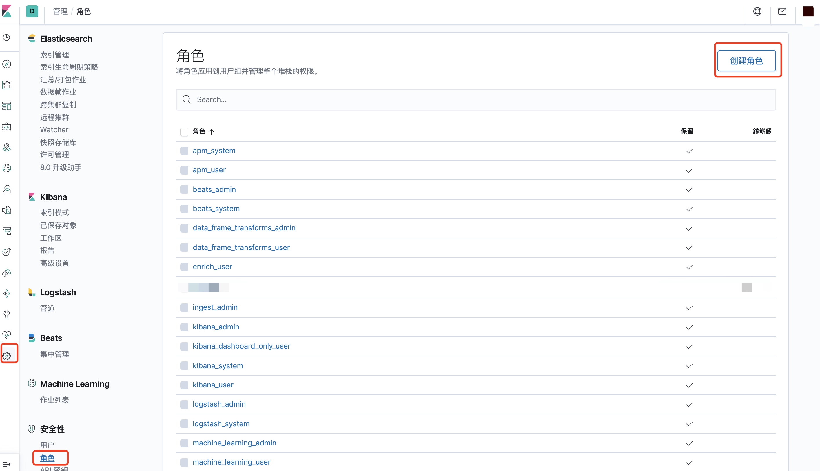The height and width of the screenshot is (471, 820).
Task: Check the apm_system row checkbox
Action: tap(184, 151)
